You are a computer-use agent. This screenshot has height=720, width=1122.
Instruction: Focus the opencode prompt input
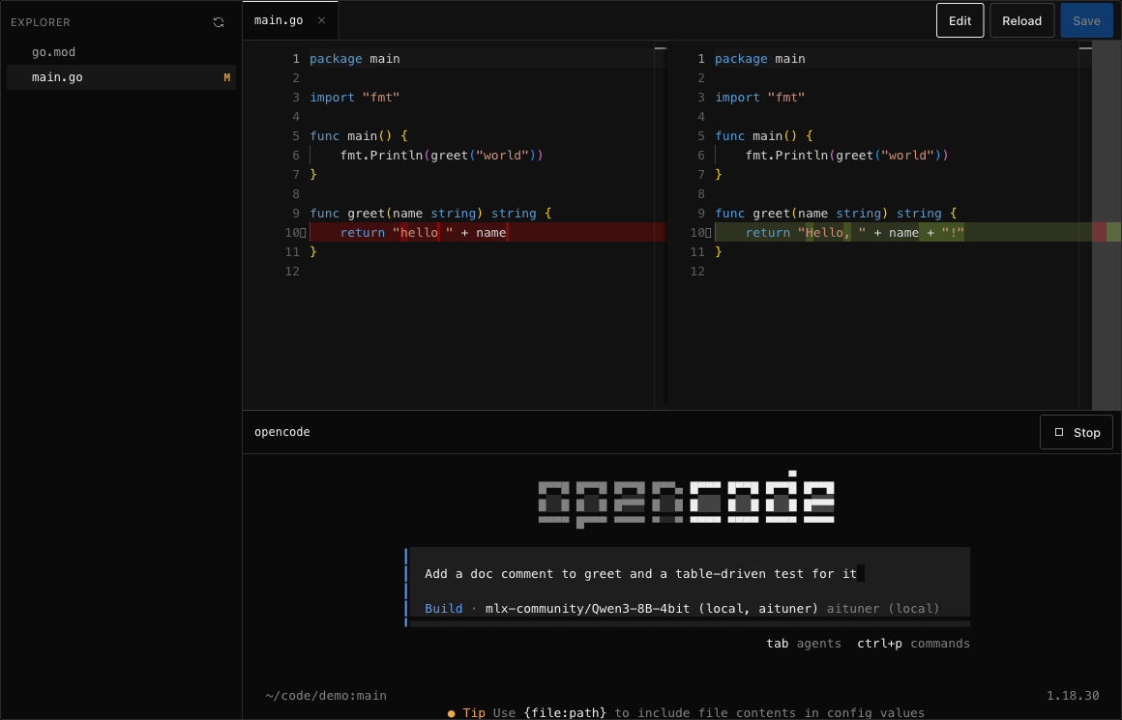[x=689, y=573]
